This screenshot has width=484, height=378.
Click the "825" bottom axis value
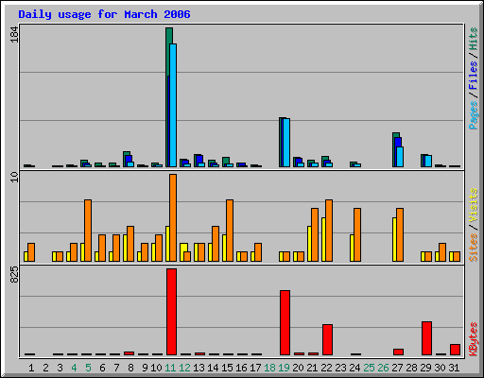click(14, 274)
